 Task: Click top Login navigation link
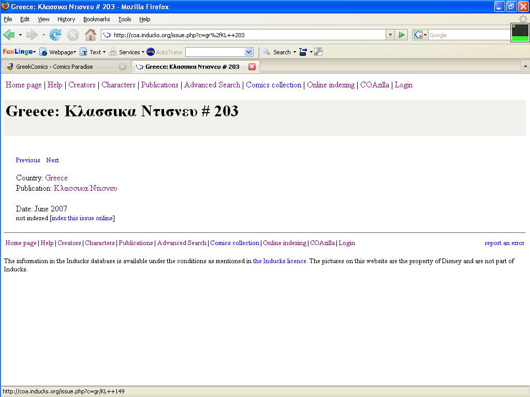point(404,85)
